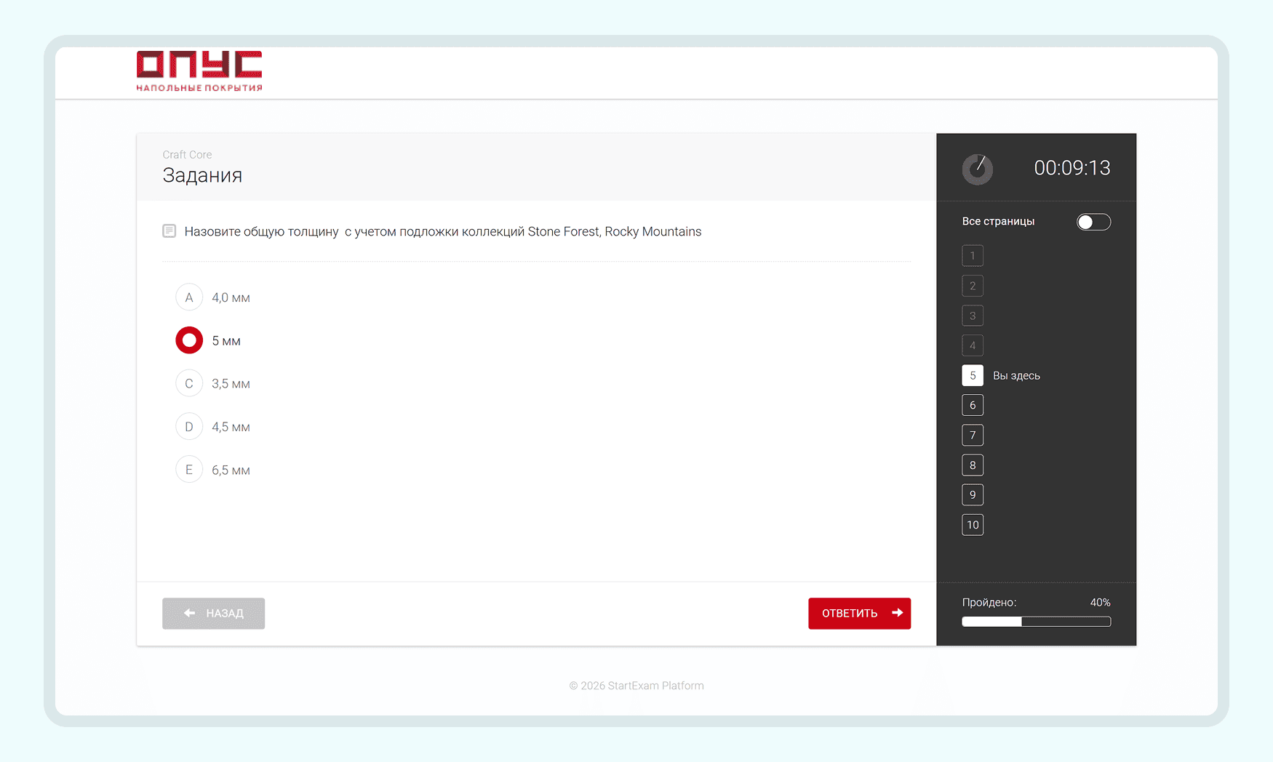Jump to question page 6
Viewport: 1273px width, 762px height.
coord(973,405)
